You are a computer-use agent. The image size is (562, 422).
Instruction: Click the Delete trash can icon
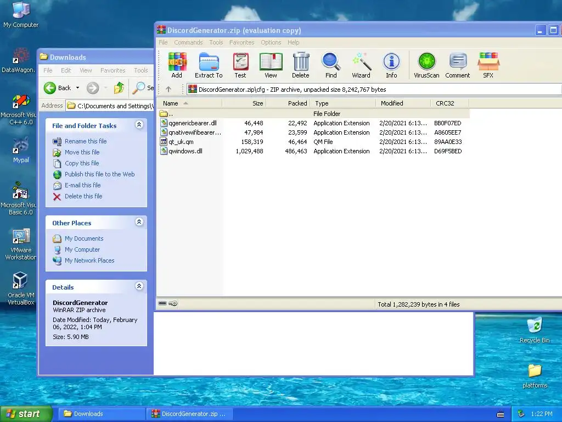[301, 65]
